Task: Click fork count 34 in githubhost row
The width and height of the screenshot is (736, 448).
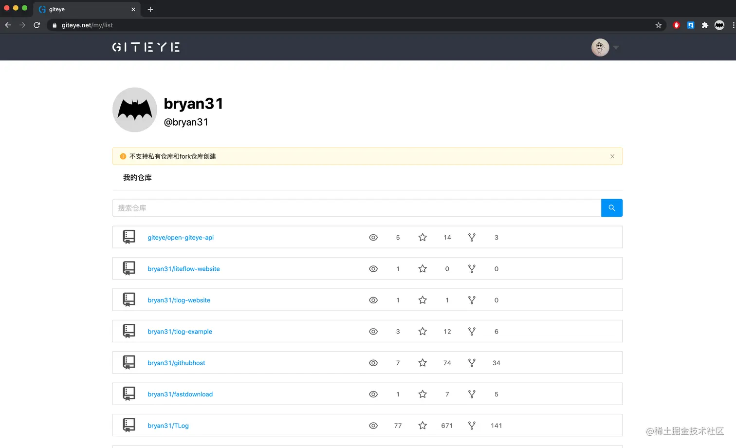Action: [496, 363]
